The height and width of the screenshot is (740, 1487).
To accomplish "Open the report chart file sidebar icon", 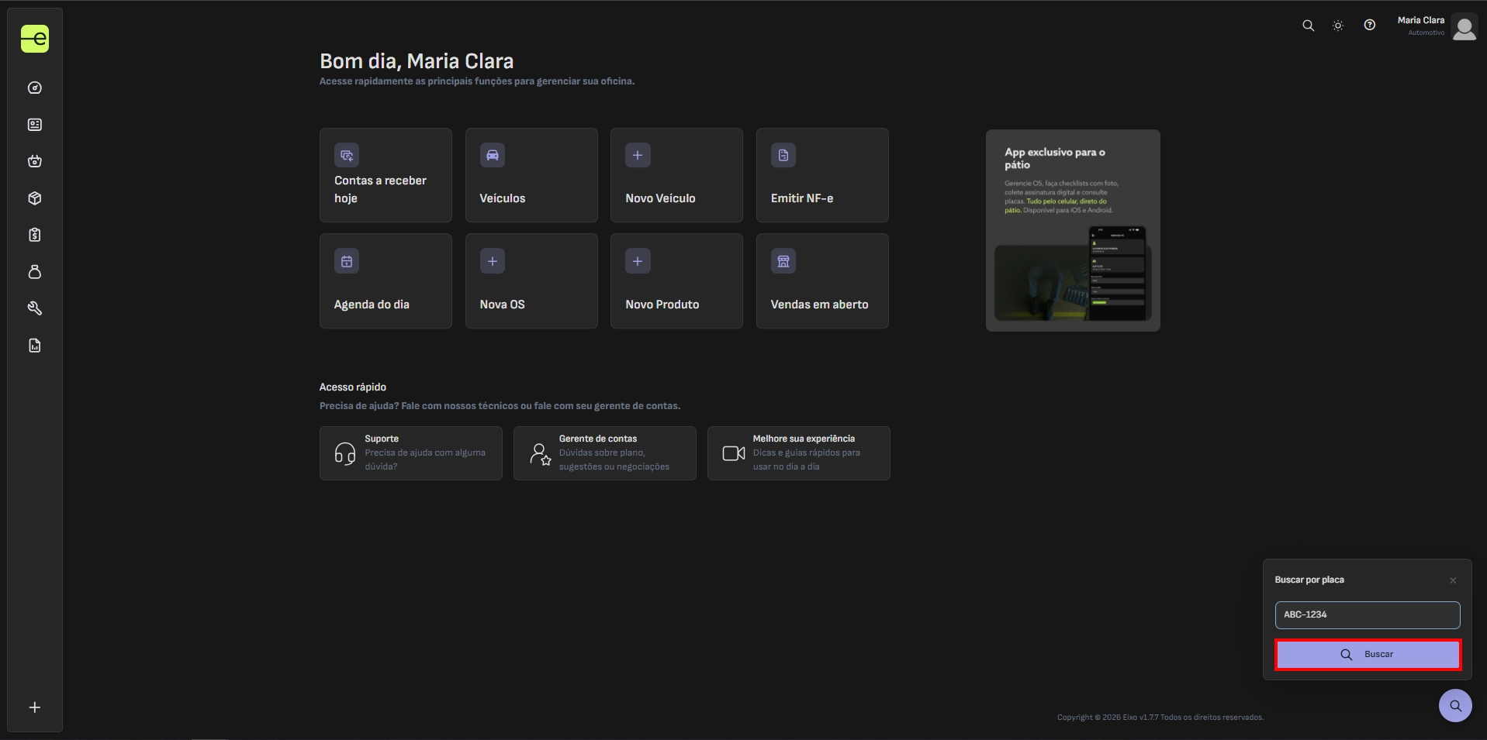I will coord(35,346).
